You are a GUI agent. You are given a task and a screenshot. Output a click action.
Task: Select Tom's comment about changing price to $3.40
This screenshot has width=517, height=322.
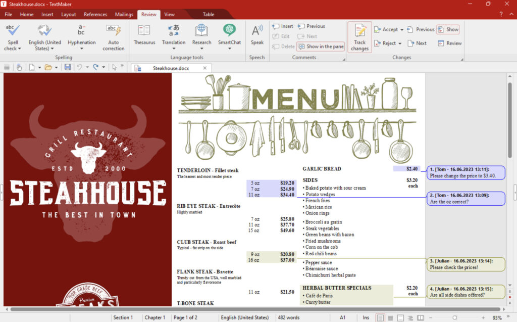coord(466,172)
